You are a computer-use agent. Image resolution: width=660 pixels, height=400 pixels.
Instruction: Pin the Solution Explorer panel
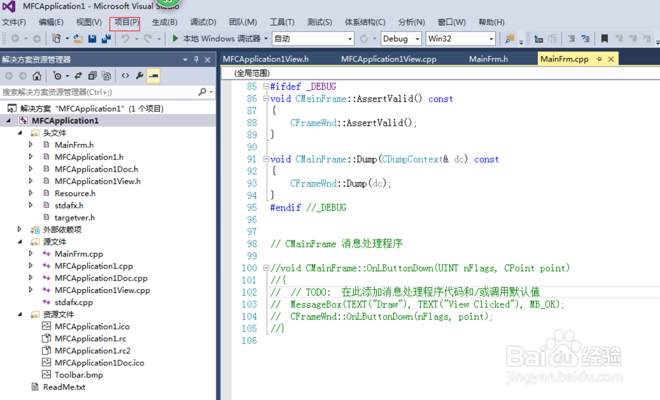point(196,59)
